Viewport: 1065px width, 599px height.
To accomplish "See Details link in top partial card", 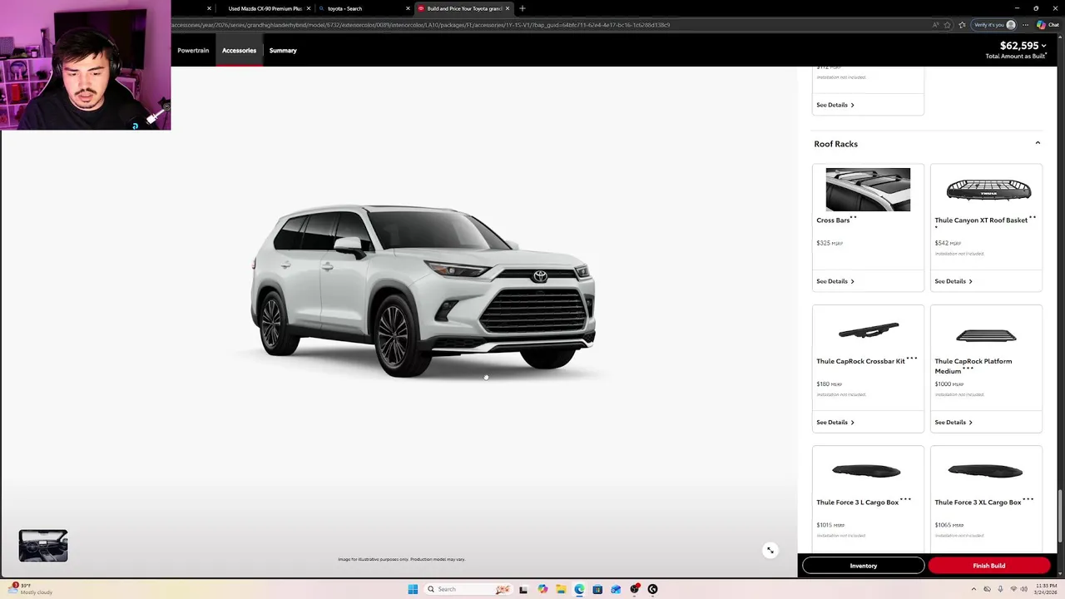I will coord(835,105).
